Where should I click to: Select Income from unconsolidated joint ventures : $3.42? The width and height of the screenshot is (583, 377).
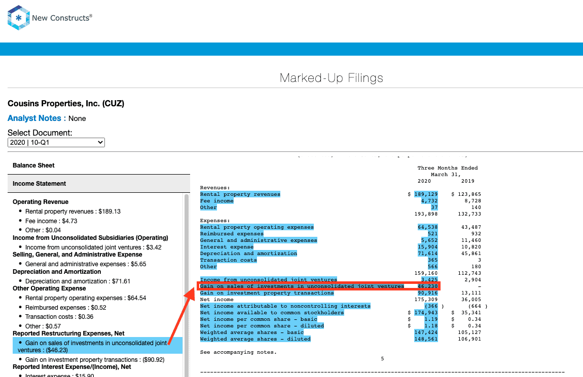coord(93,247)
